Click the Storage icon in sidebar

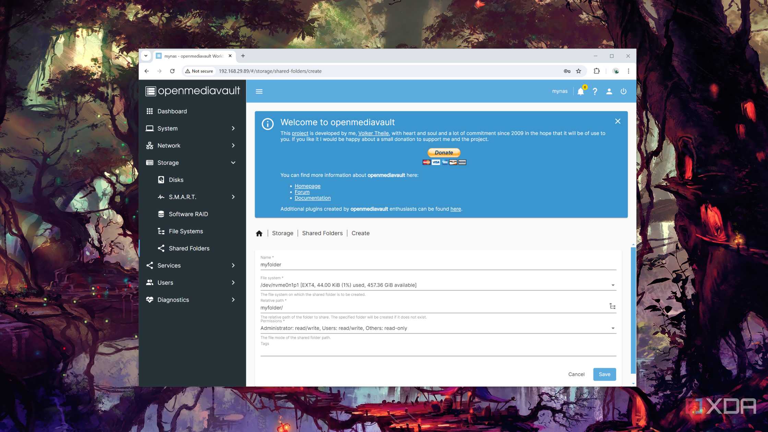tap(149, 163)
